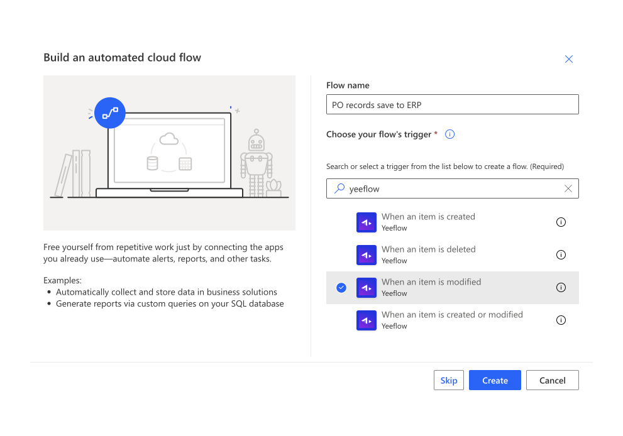Clear the yeeflow search text
This screenshot has width=623, height=436.
[x=568, y=188]
